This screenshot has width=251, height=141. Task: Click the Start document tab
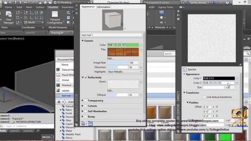[3, 33]
